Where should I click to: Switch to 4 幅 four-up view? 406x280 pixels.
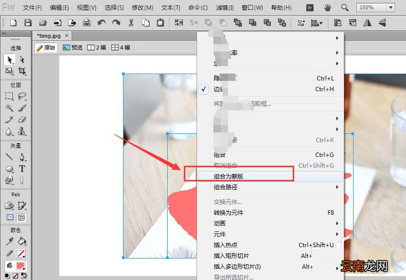coord(121,48)
